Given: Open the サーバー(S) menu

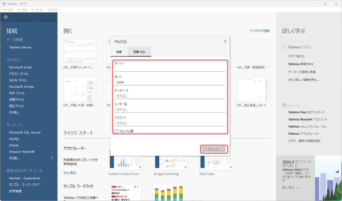Looking at the screenshot, I should click(x=37, y=10).
